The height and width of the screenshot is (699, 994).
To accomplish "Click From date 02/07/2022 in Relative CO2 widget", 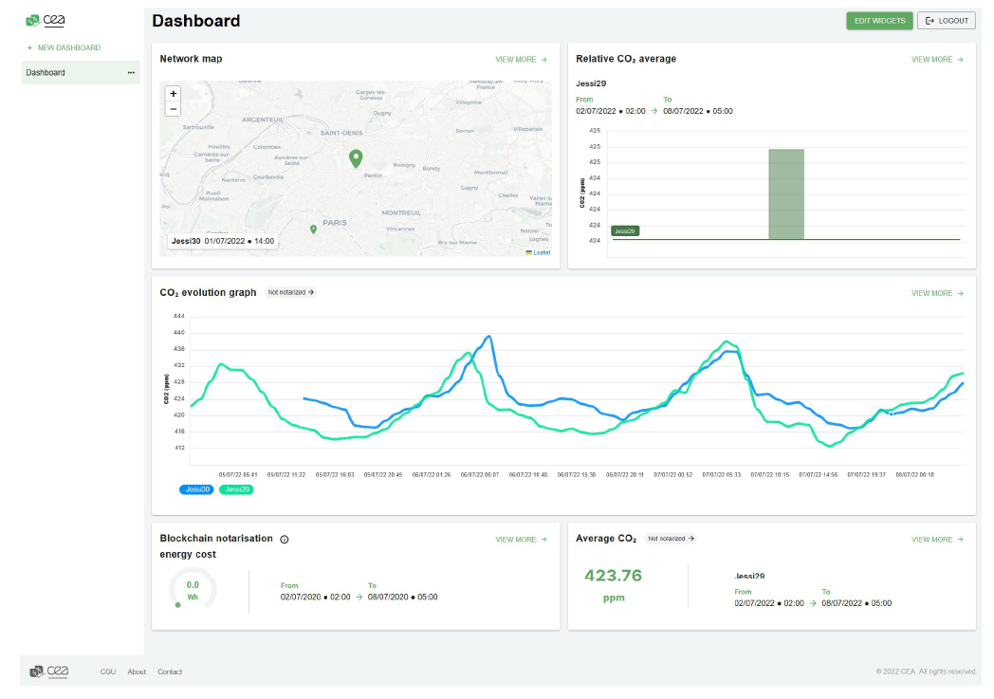I will [x=611, y=111].
